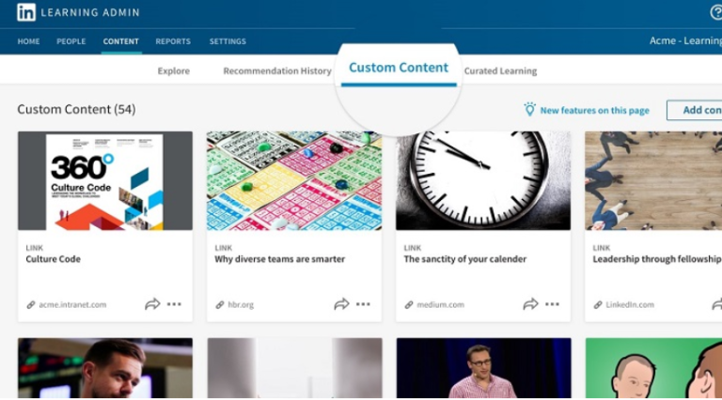This screenshot has width=722, height=400.
Task: Select the Content menu
Action: [x=120, y=41]
